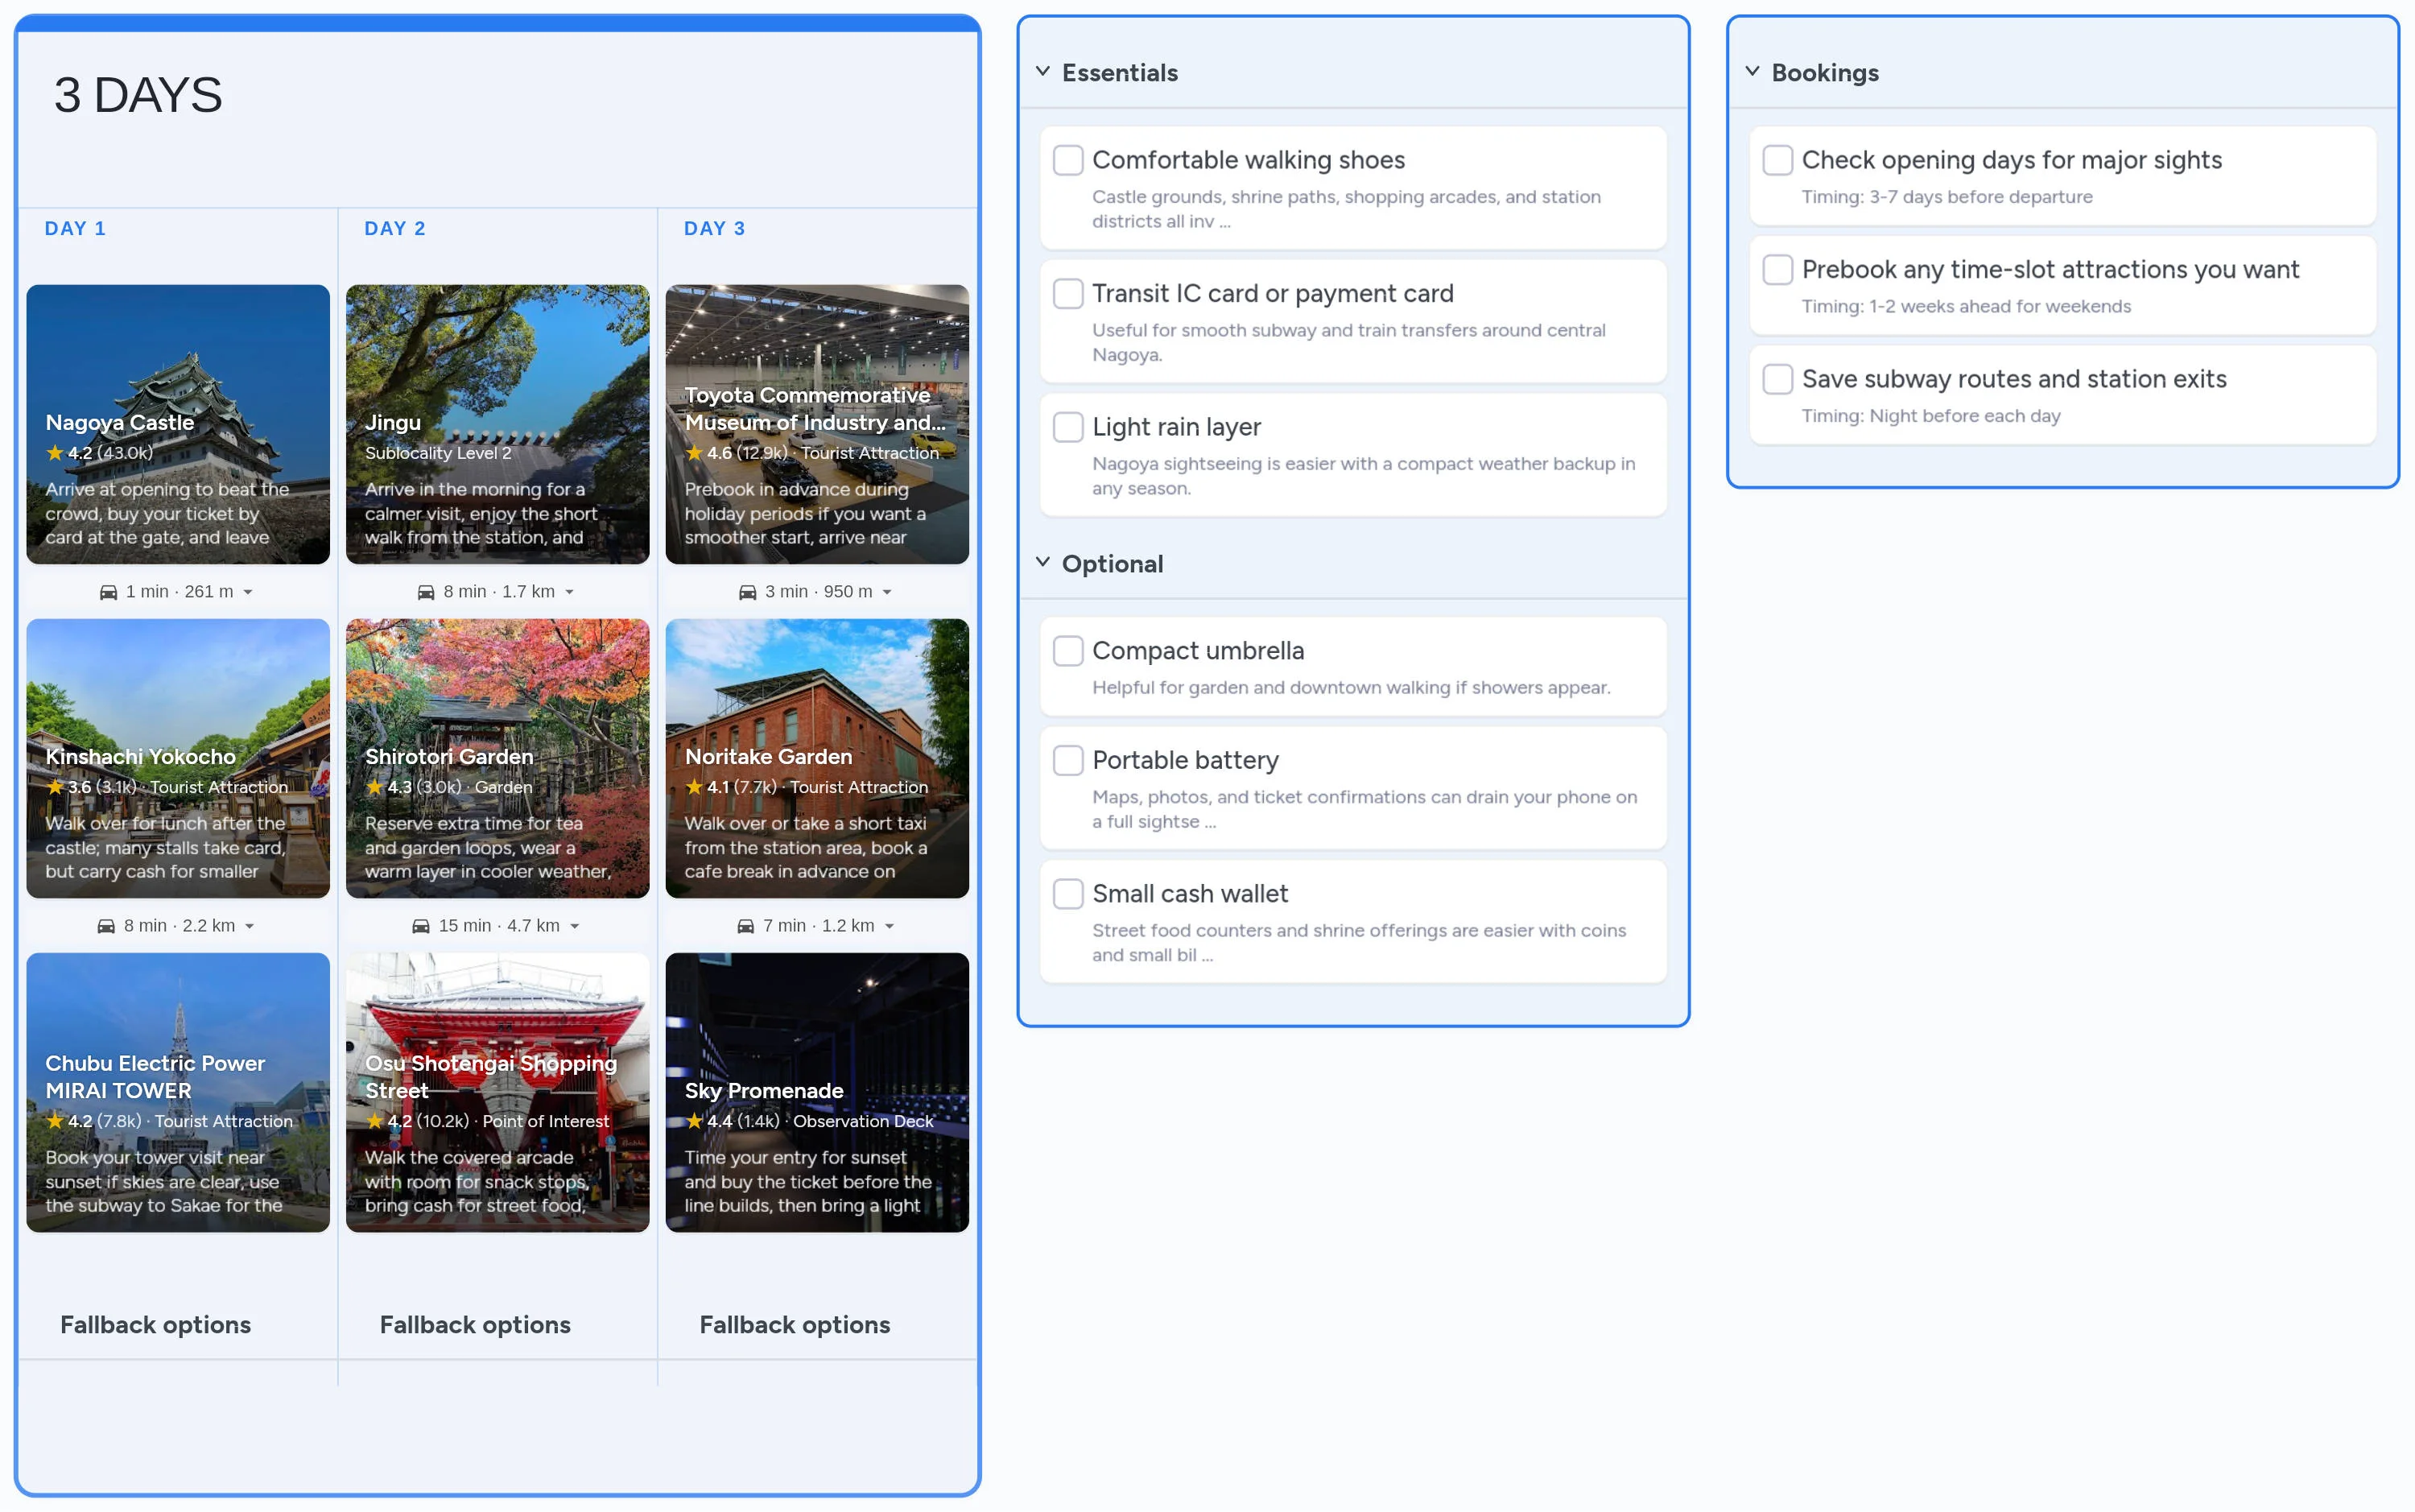The image size is (2415, 1512).
Task: Collapse Bookings section via chevron icon
Action: tap(1752, 72)
